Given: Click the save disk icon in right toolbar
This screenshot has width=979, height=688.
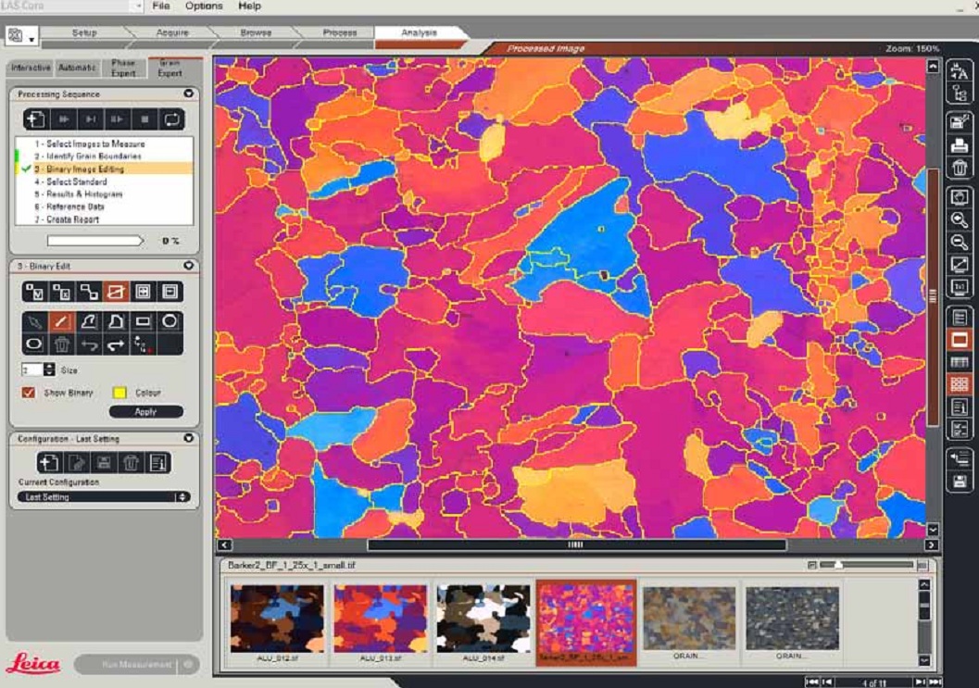Looking at the screenshot, I should tap(960, 482).
